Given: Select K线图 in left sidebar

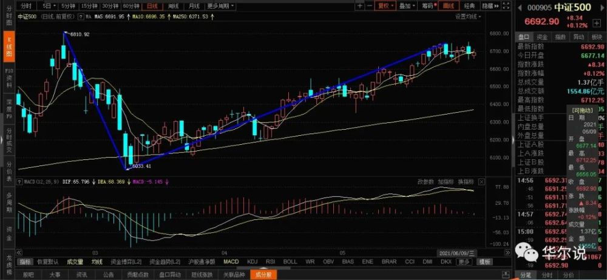Looking at the screenshot, I should tap(9, 45).
